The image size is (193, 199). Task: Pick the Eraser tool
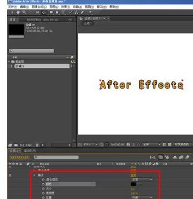click(82, 12)
